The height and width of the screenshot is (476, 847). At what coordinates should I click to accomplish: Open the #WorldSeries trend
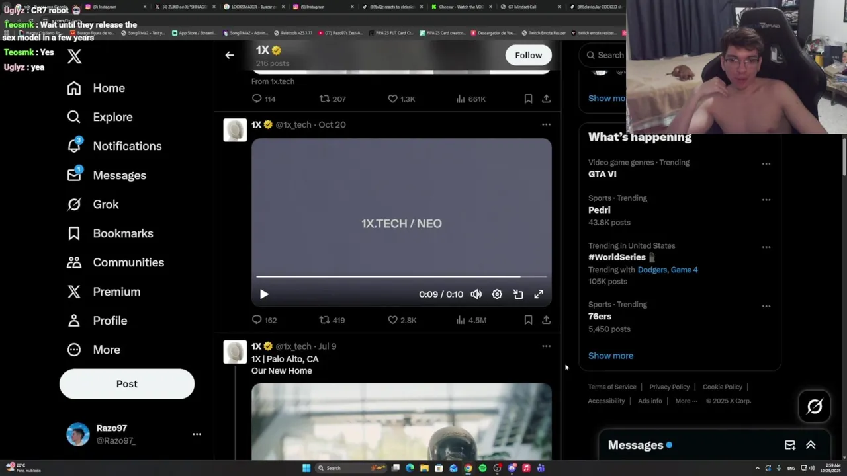pos(617,257)
